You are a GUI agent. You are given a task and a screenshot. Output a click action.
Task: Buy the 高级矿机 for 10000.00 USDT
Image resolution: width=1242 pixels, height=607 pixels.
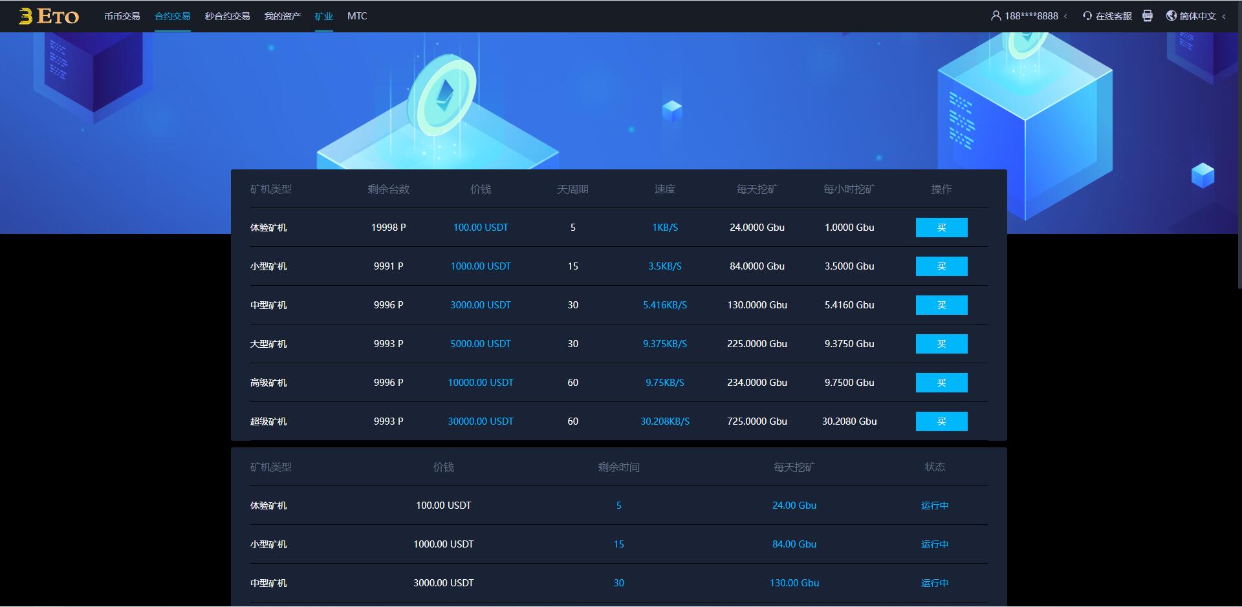click(941, 383)
